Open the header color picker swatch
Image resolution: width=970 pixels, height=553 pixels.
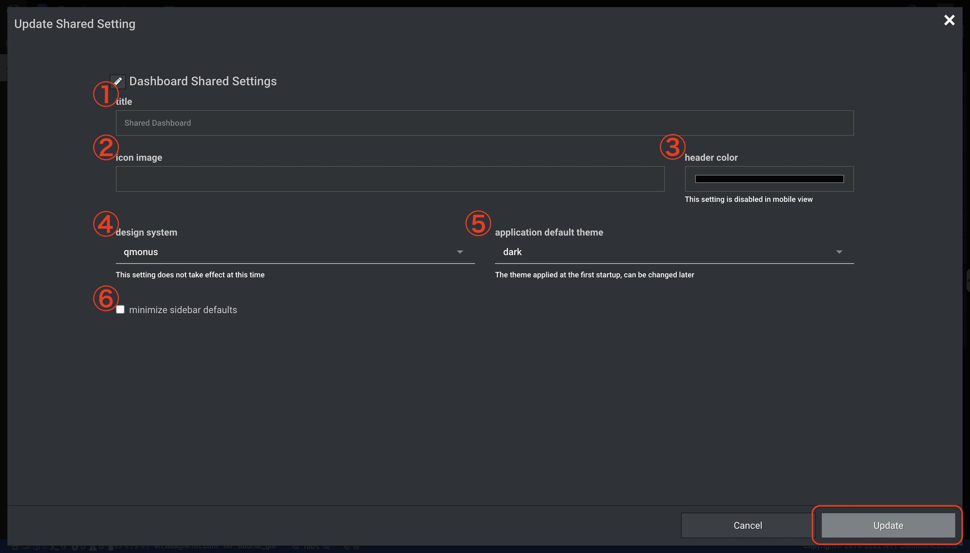tap(769, 179)
